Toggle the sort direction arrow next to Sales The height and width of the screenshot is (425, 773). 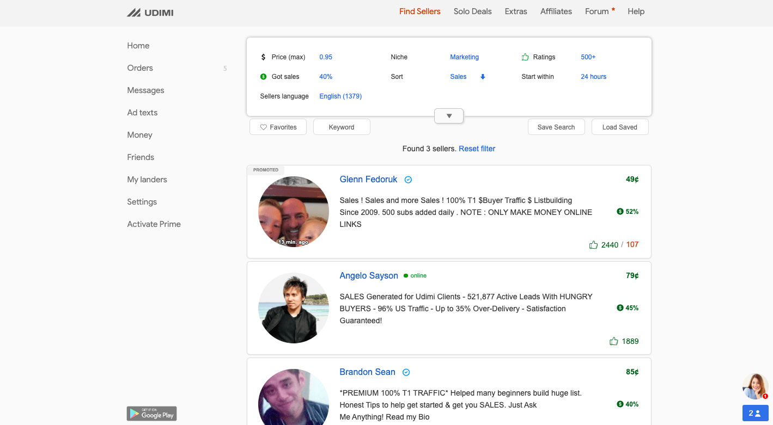point(483,77)
